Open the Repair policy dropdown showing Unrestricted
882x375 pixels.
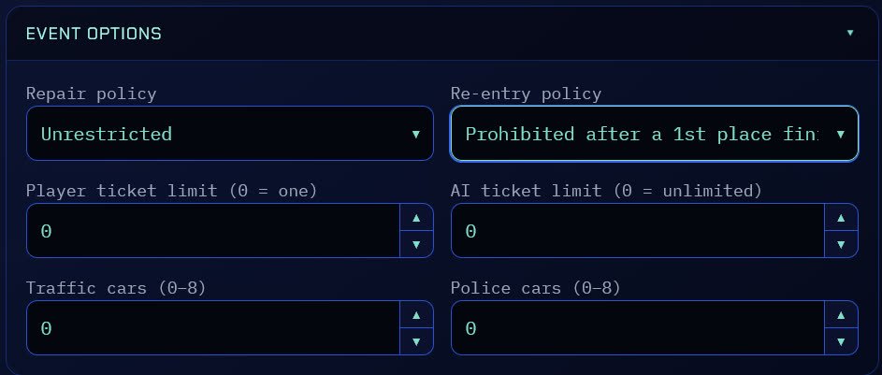click(229, 133)
